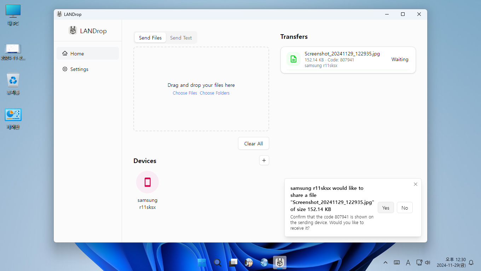Dismiss the share request notification
Screen dimensions: 481x271
pos(416,184)
